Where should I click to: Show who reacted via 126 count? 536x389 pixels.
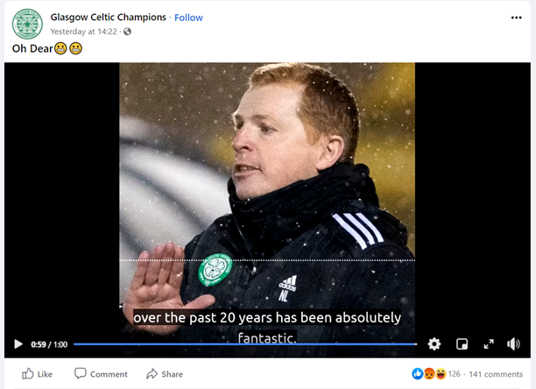[x=454, y=374]
